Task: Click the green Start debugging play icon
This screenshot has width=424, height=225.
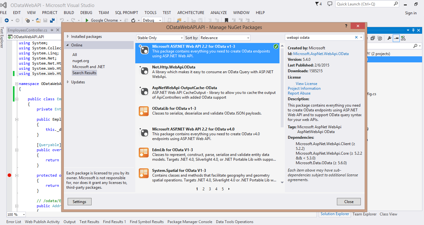Action: (x=87, y=20)
